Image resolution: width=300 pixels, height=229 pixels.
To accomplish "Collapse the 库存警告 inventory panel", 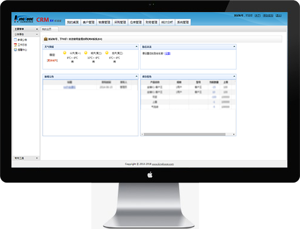I will [234, 77].
